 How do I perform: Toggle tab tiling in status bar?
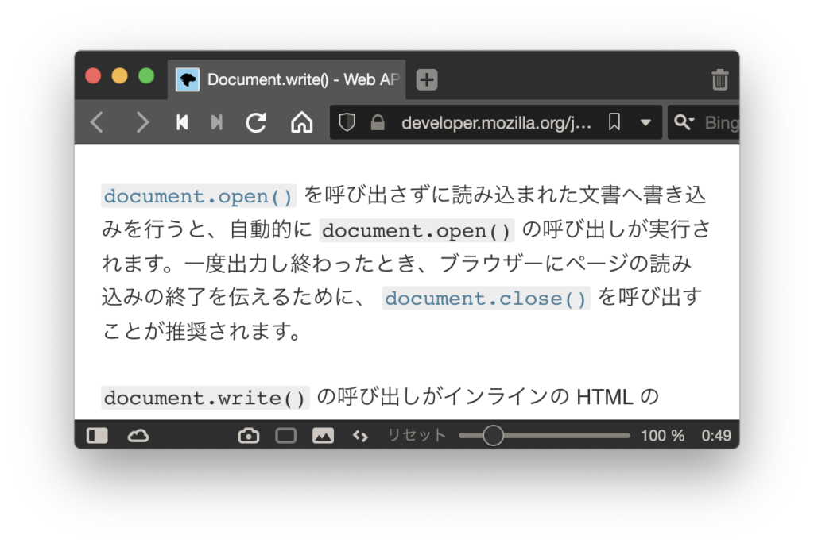(x=285, y=435)
